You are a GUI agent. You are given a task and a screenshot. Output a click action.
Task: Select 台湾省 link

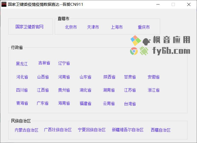tap(130, 104)
